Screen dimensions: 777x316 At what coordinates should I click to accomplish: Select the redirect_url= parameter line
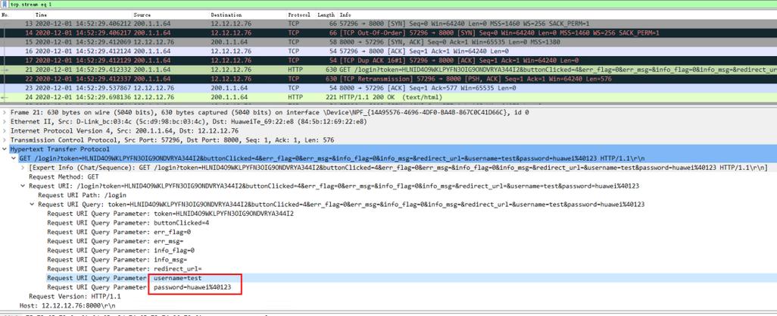click(124, 269)
